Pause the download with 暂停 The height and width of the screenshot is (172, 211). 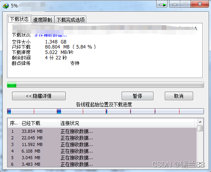pyautogui.click(x=138, y=96)
